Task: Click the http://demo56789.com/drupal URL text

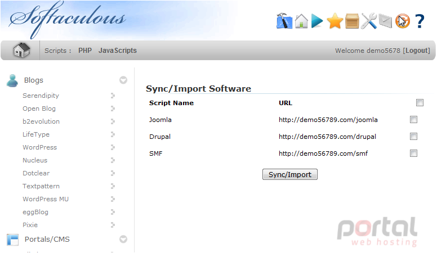Action: tap(327, 137)
